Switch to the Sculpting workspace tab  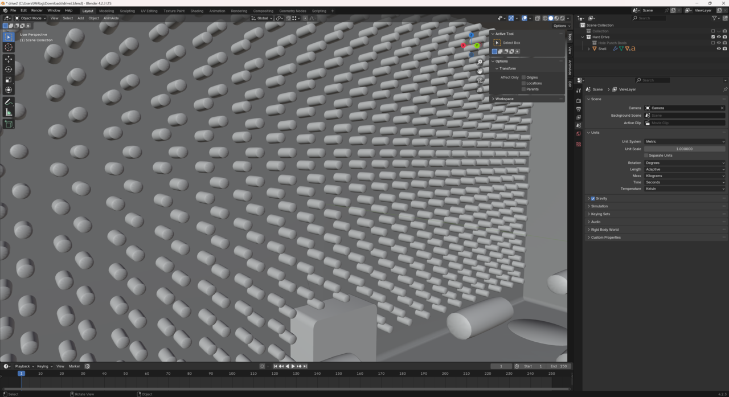tap(127, 11)
